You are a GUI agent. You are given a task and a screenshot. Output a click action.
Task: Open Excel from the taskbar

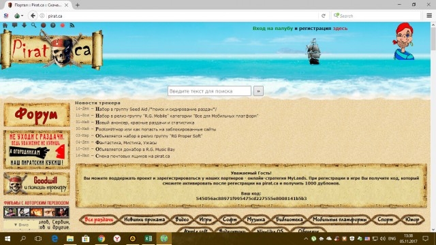(x=149, y=239)
